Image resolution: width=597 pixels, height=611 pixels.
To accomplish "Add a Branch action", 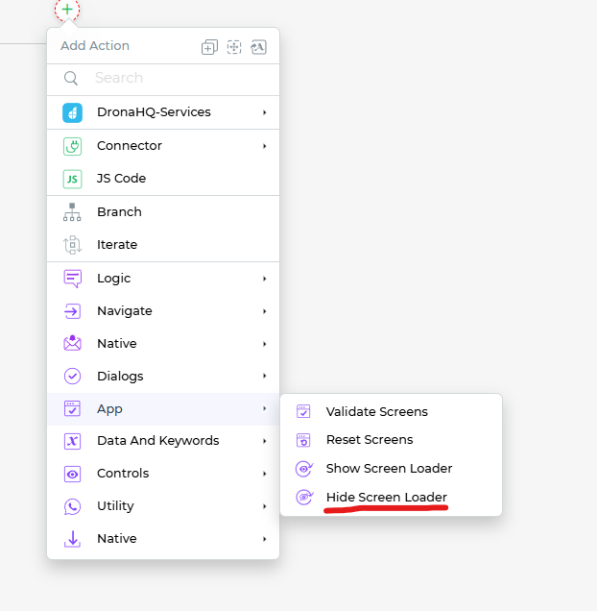I will pos(163,212).
